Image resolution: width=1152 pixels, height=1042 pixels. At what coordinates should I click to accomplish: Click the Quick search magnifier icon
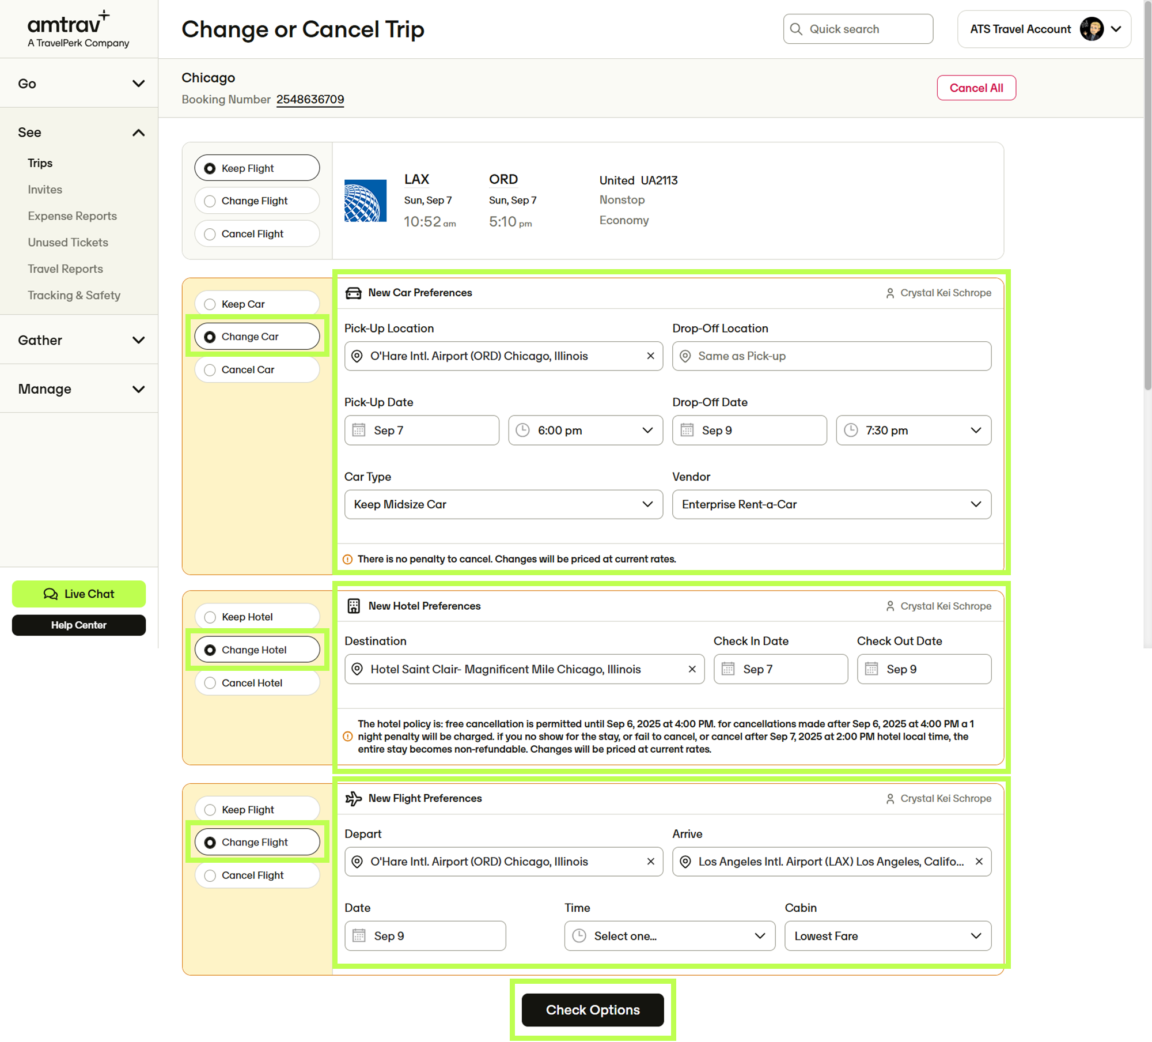tap(796, 29)
